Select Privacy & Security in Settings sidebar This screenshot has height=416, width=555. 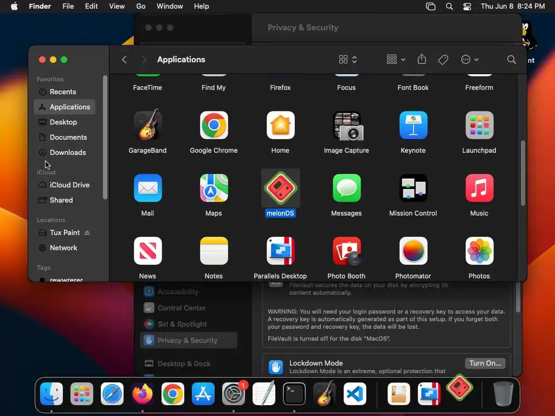pyautogui.click(x=188, y=340)
